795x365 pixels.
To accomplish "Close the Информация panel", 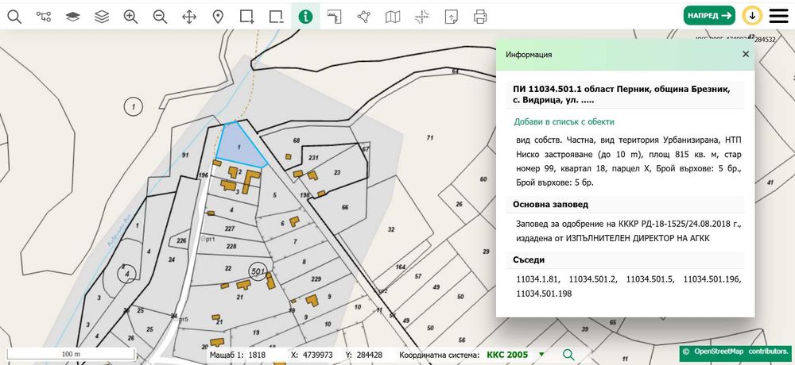I will [746, 54].
